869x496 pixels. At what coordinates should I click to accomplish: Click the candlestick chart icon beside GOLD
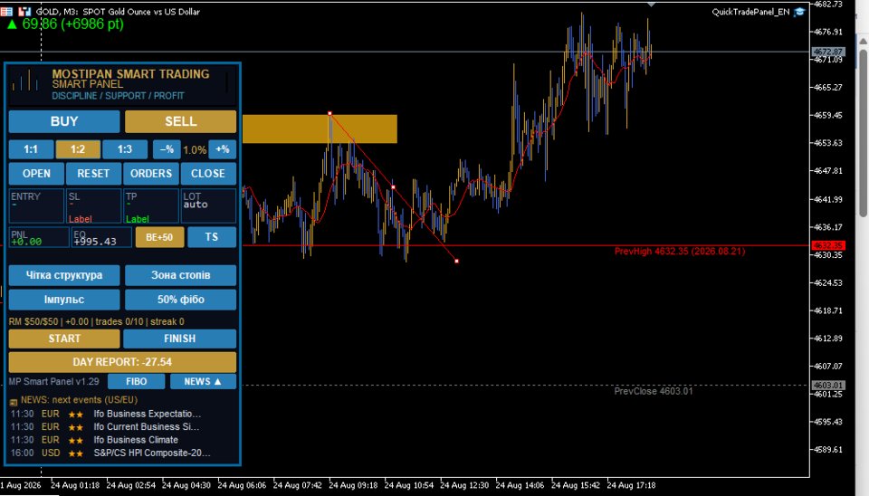click(24, 11)
